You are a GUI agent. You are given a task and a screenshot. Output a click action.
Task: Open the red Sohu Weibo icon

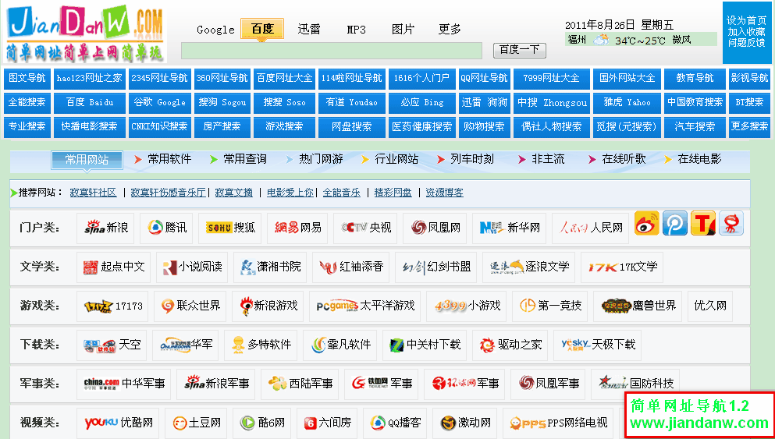tap(731, 223)
